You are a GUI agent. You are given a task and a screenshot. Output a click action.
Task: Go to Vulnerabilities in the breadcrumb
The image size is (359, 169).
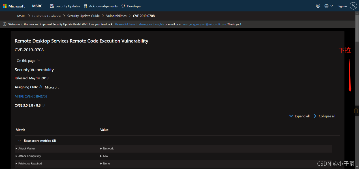coord(116,16)
